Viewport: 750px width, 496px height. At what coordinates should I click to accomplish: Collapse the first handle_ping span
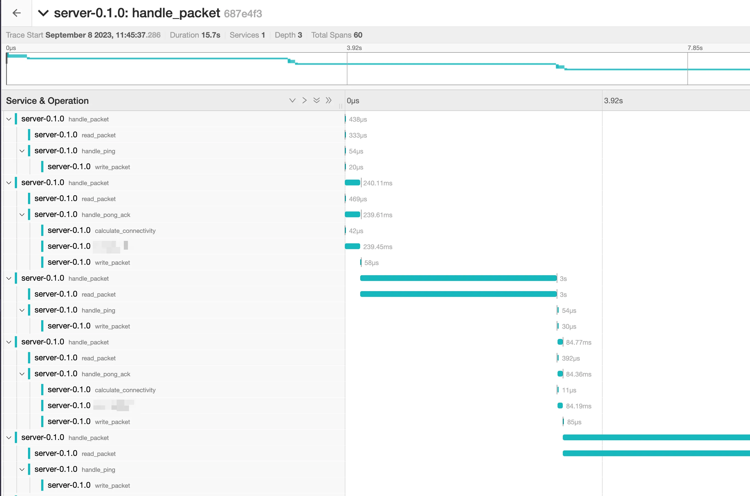coord(22,151)
